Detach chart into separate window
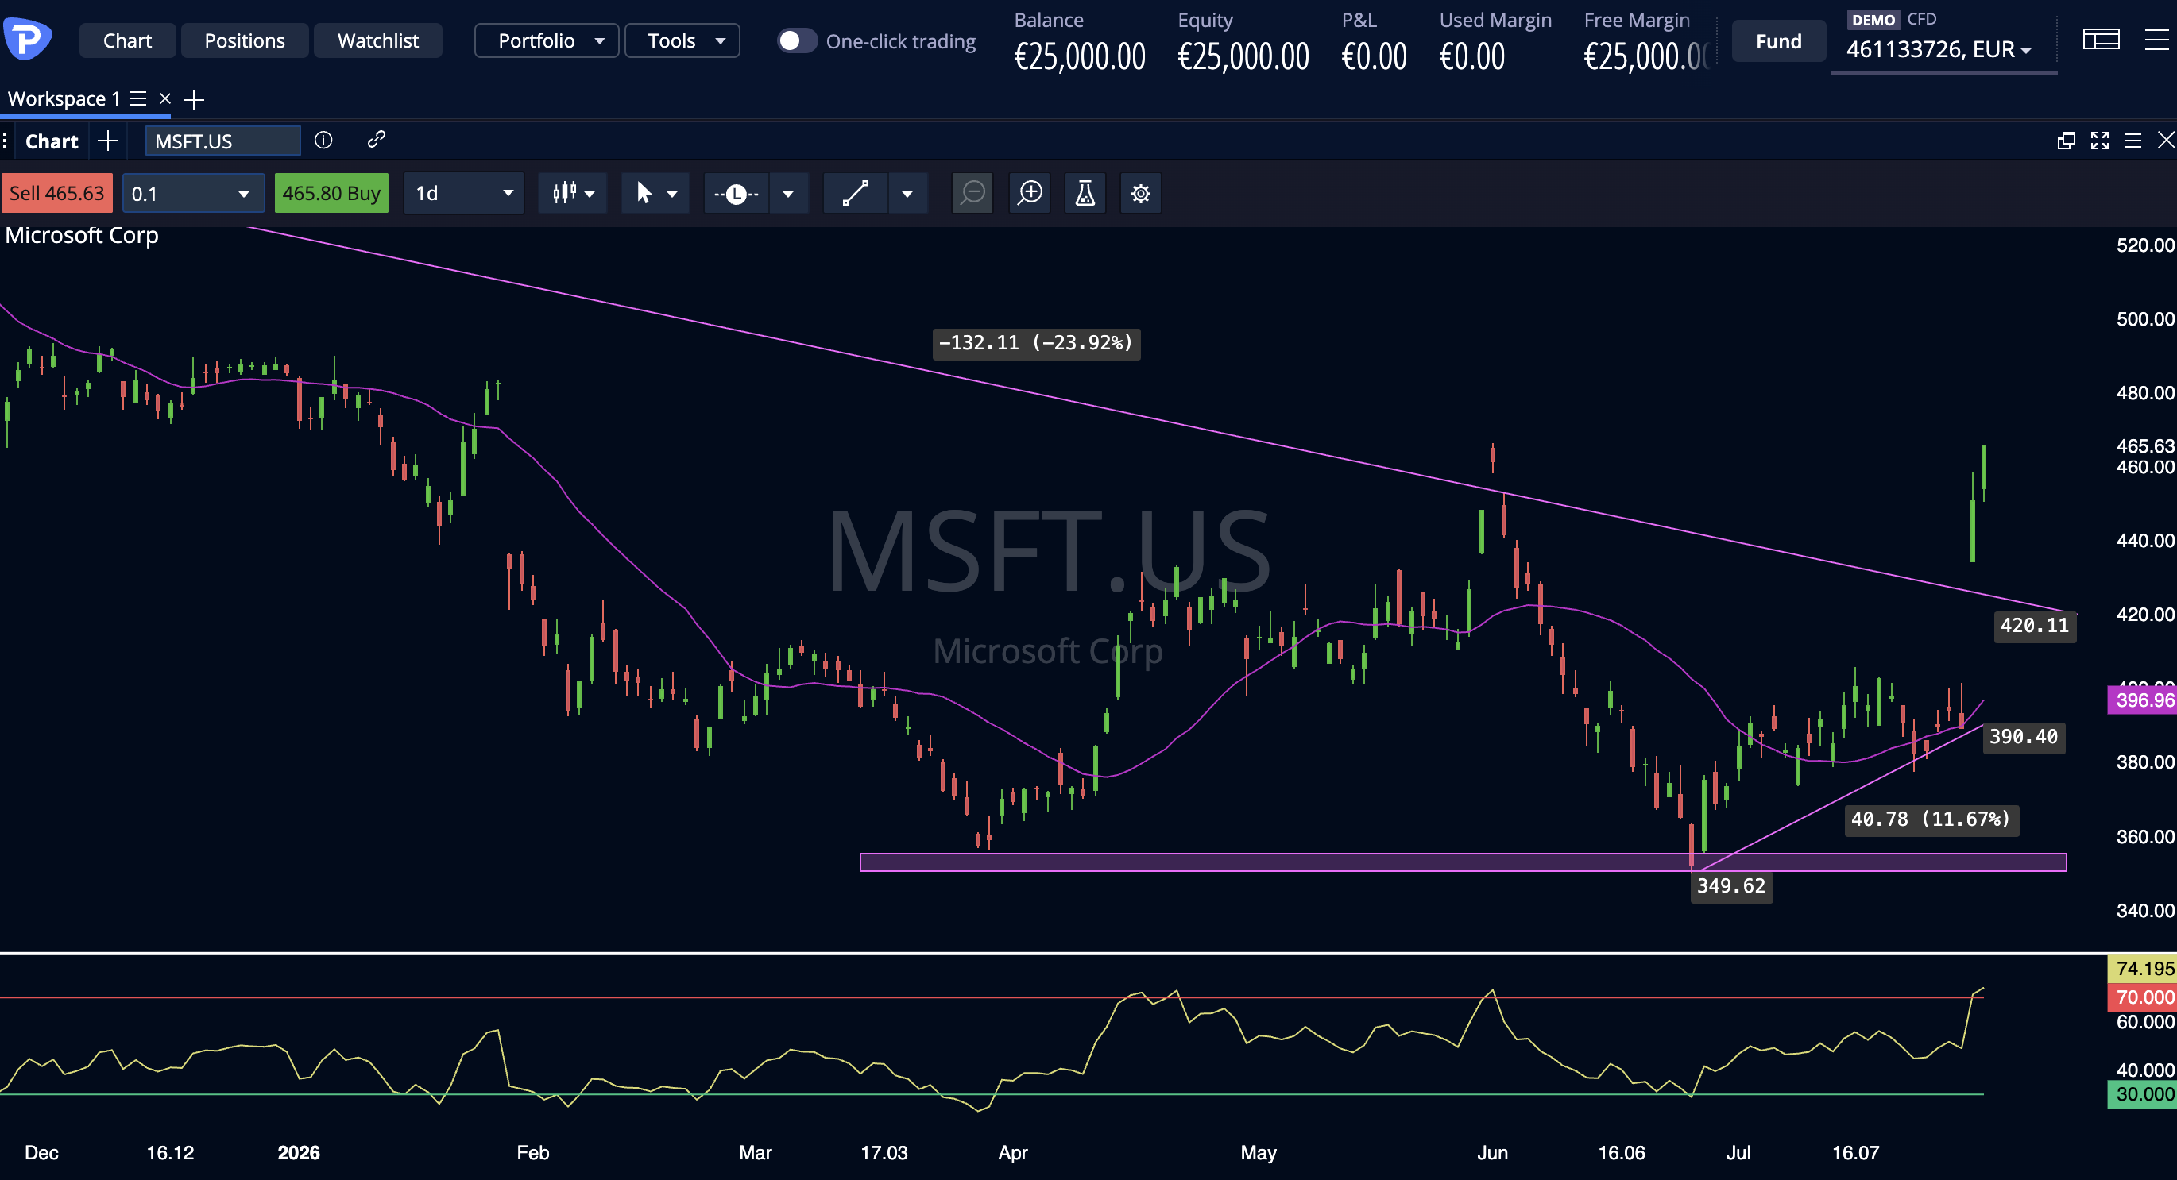The width and height of the screenshot is (2177, 1180). [2066, 141]
